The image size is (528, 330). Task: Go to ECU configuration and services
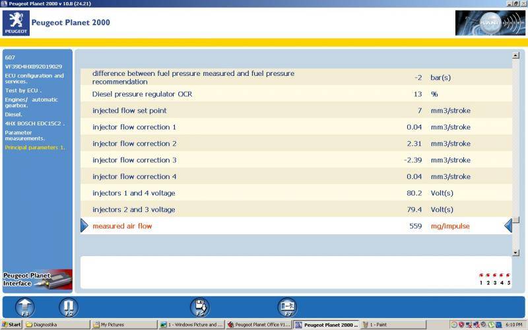click(34, 79)
